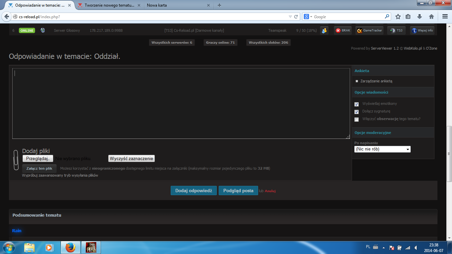Open the Google search engine dropdown
The width and height of the screenshot is (452, 254).
(308, 17)
